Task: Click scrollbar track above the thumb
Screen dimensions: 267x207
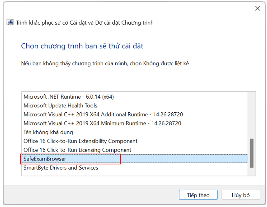Action: click(x=252, y=115)
